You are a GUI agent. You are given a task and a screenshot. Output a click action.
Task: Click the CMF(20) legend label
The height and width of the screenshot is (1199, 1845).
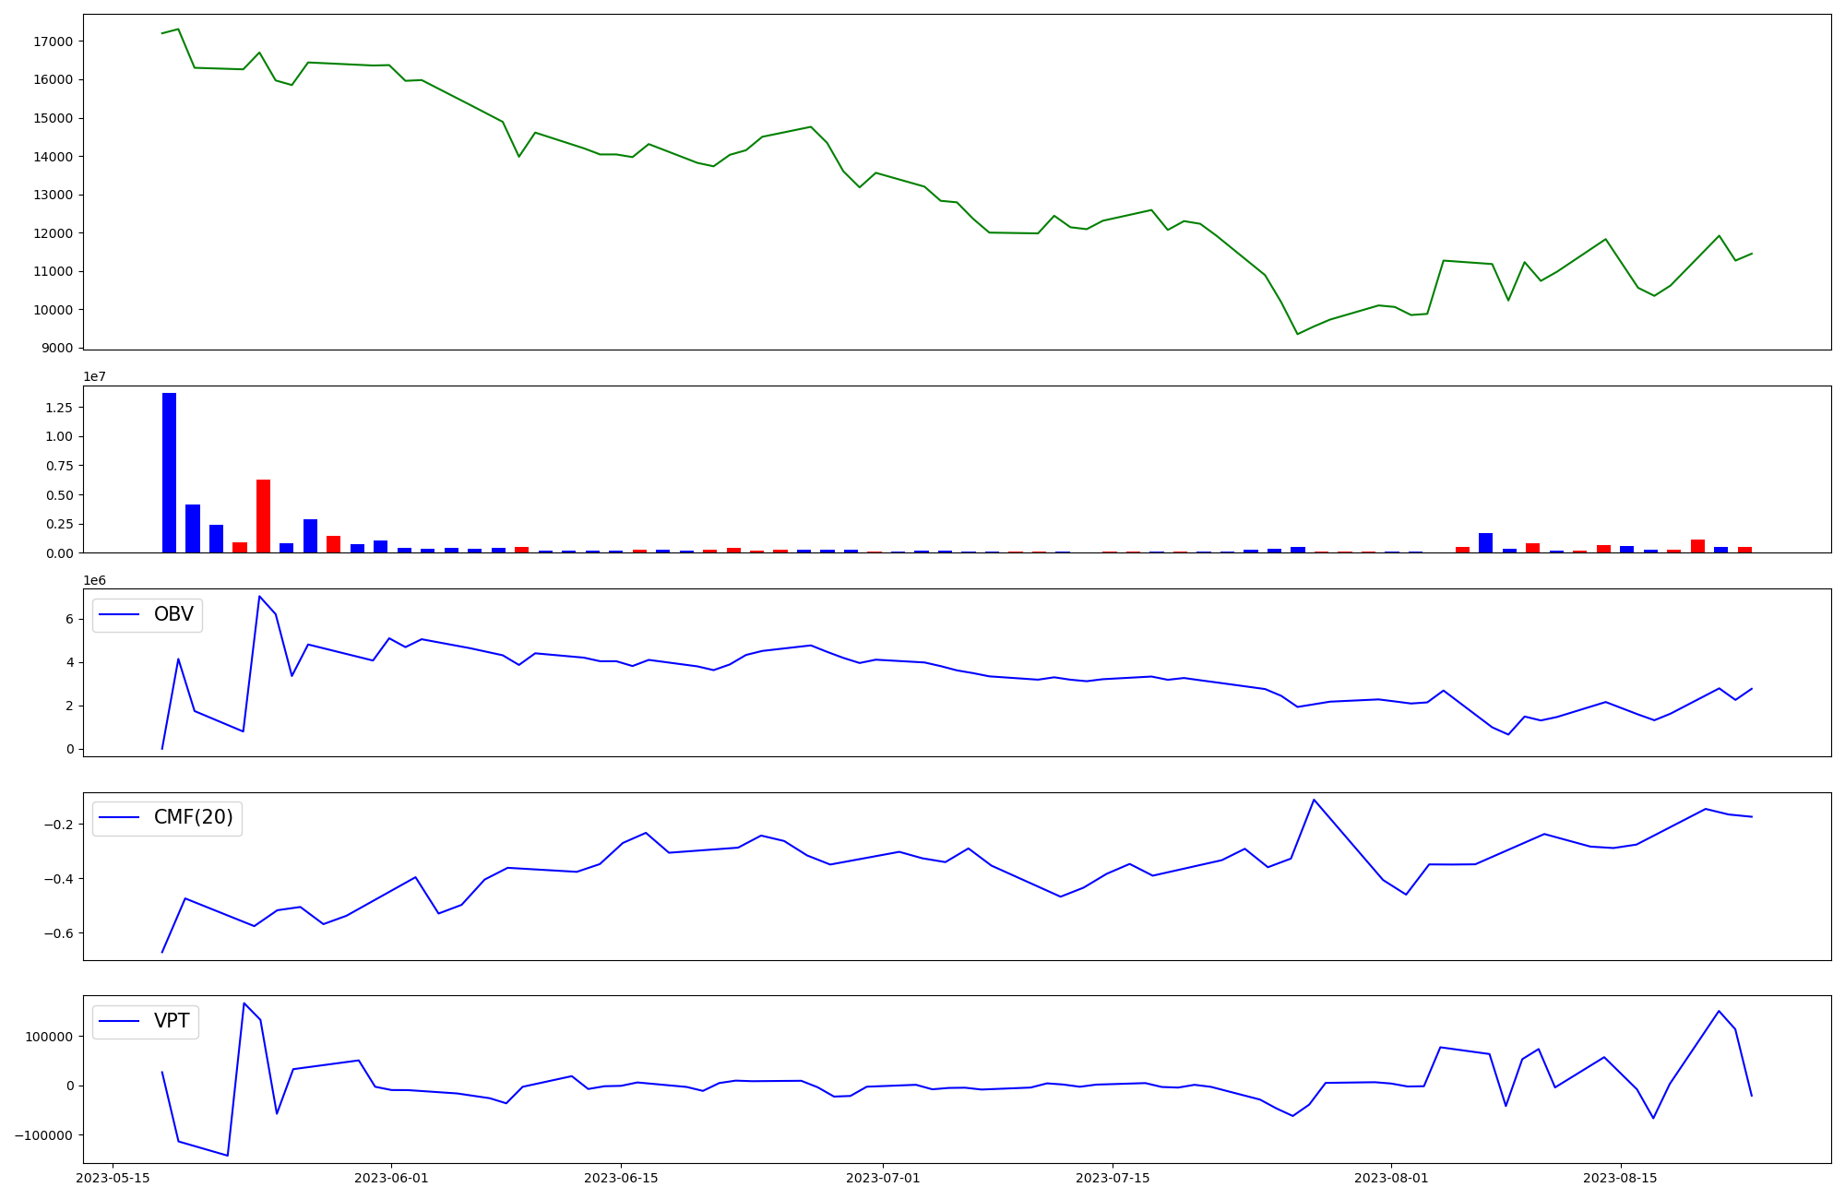(x=193, y=818)
